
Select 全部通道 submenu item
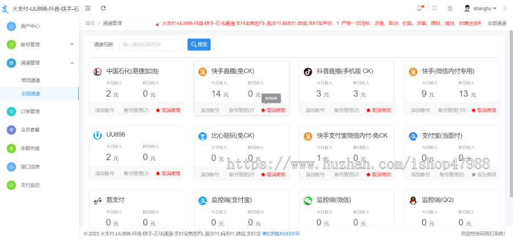pos(39,93)
